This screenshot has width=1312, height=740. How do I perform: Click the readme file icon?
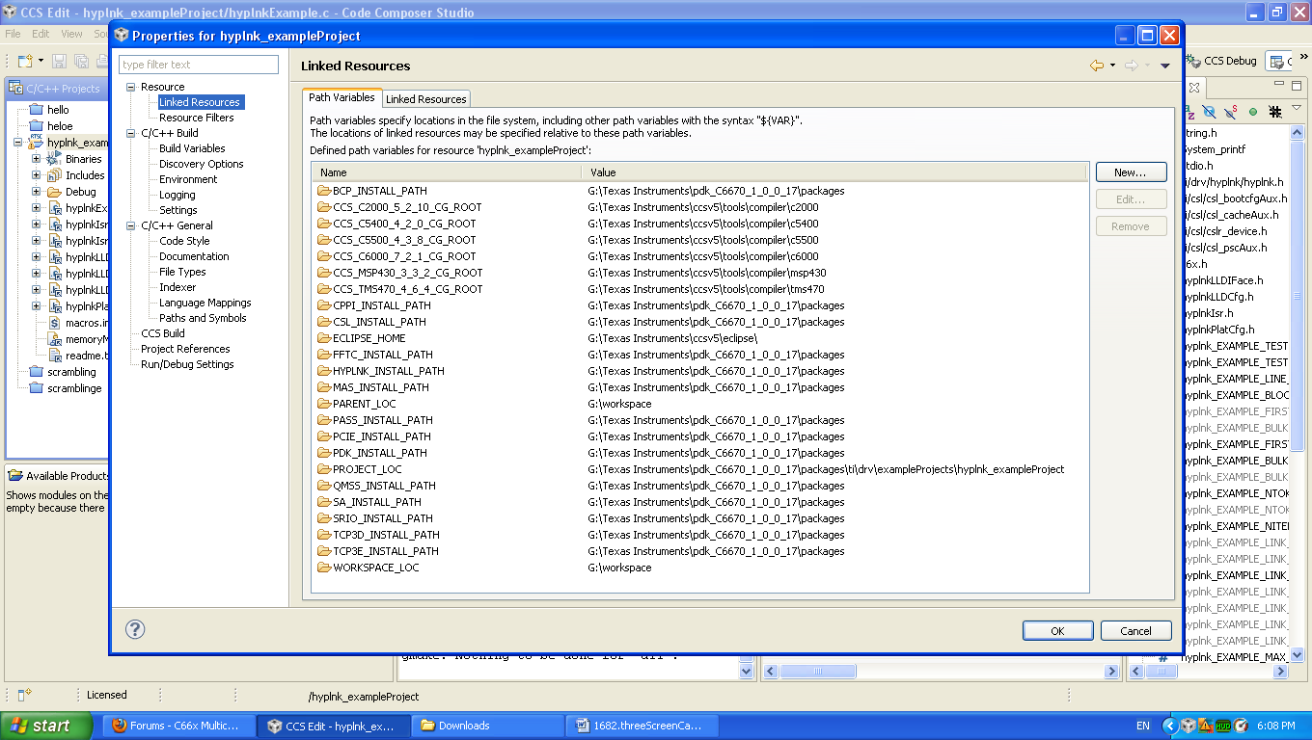click(55, 356)
